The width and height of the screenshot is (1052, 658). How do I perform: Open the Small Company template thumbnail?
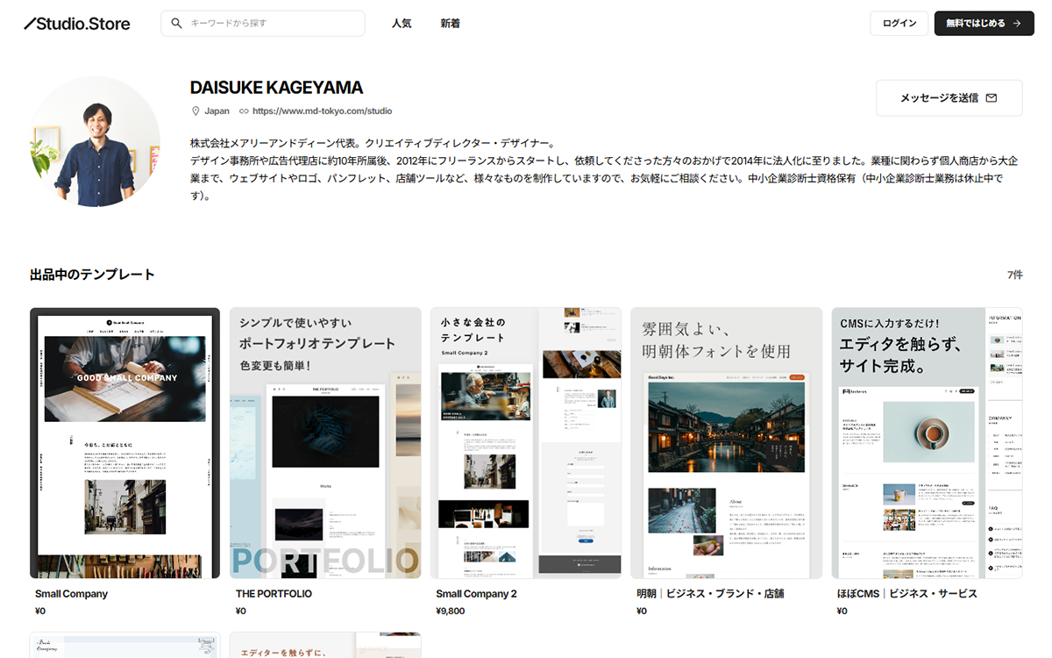tap(124, 443)
